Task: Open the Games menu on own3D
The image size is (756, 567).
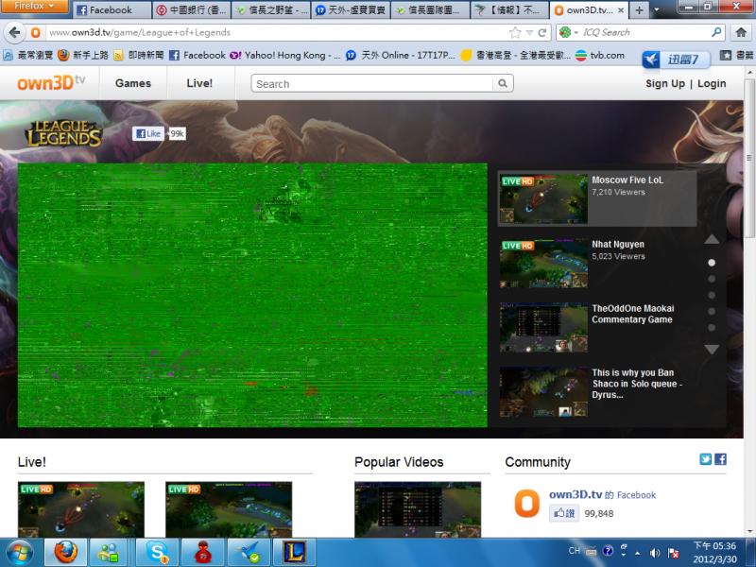Action: click(133, 83)
